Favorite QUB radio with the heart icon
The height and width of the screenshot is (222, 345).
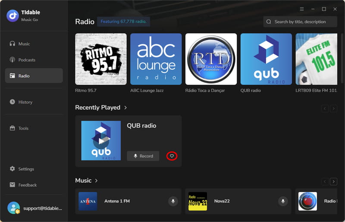pyautogui.click(x=172, y=156)
